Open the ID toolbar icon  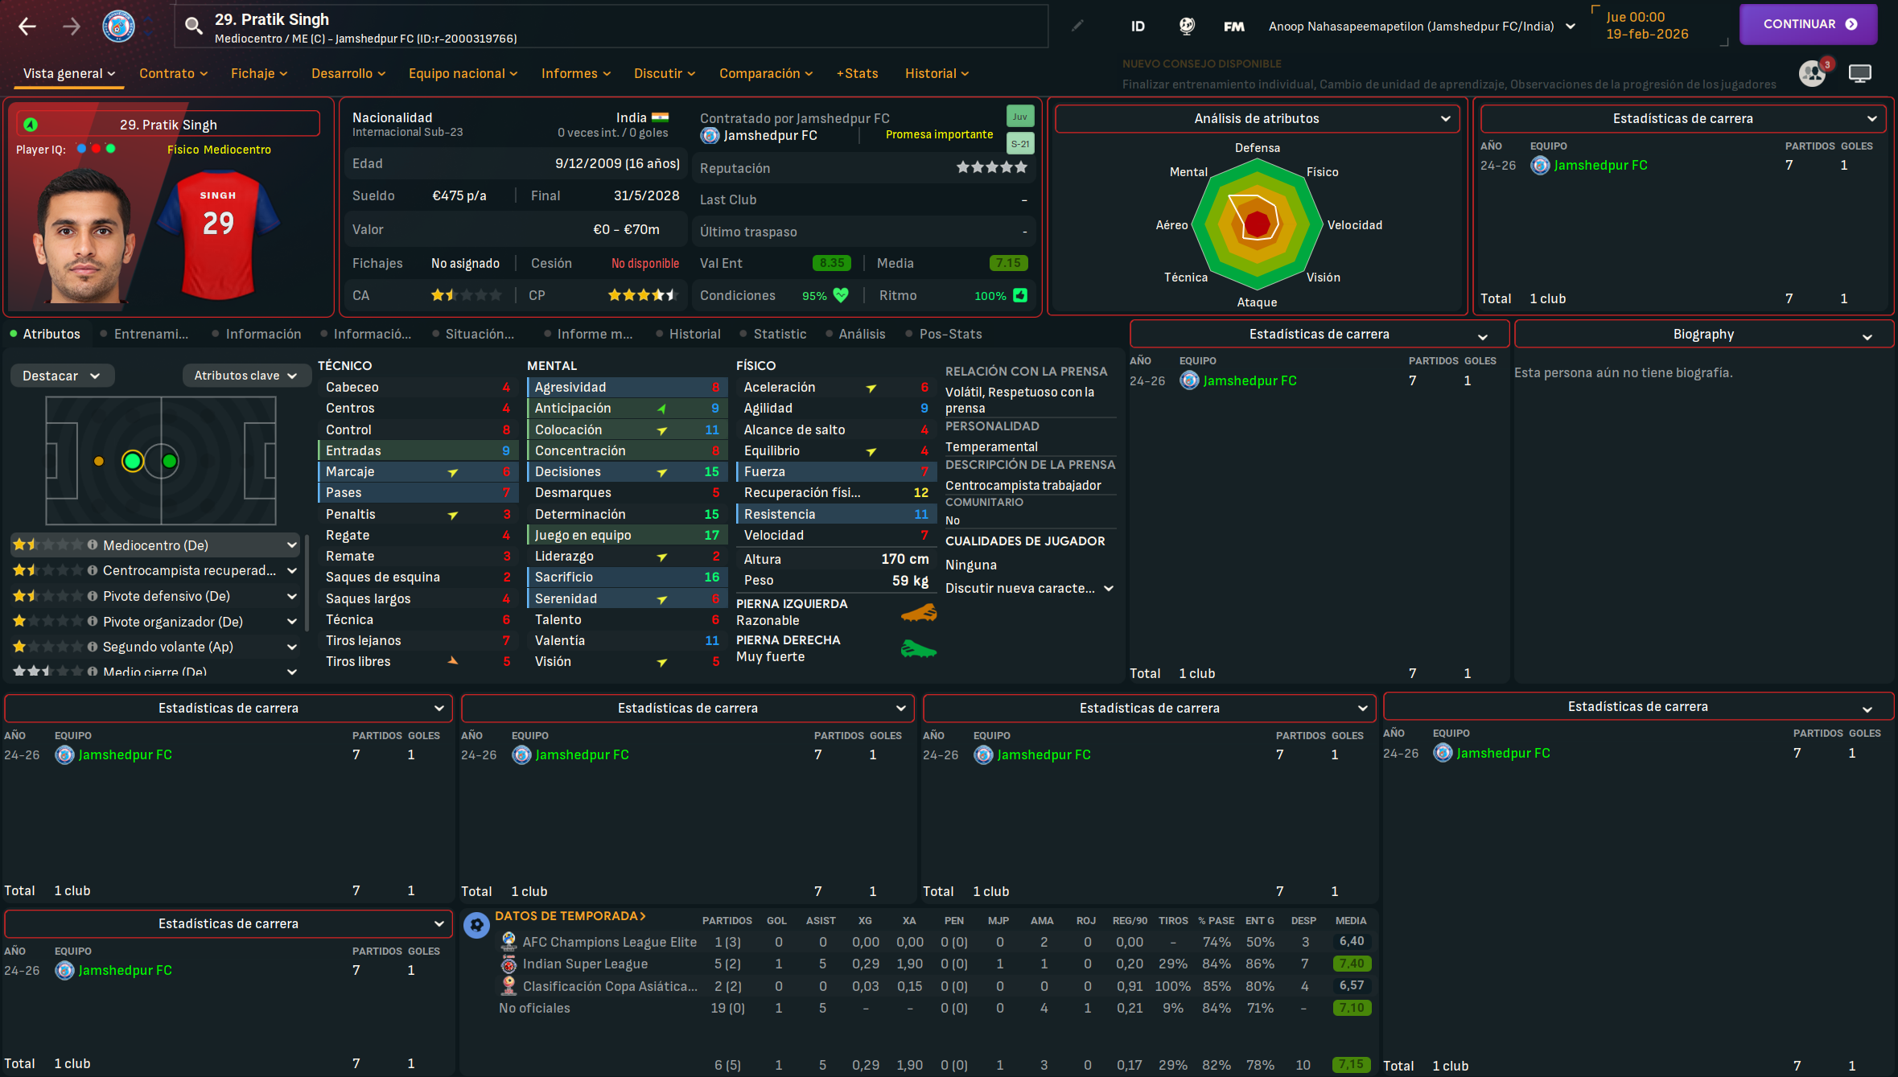click(1138, 27)
